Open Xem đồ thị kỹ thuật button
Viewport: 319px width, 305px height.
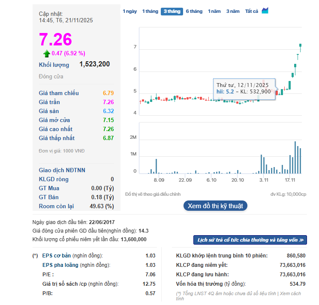[x=215, y=206]
